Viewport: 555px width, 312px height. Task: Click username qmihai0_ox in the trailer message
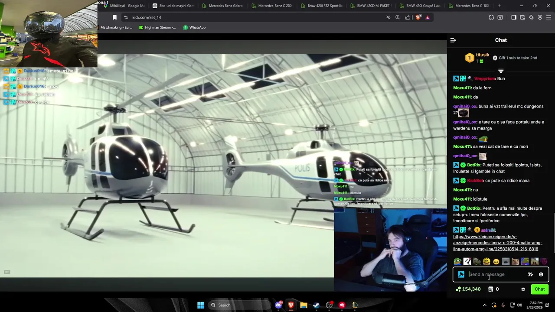click(465, 106)
